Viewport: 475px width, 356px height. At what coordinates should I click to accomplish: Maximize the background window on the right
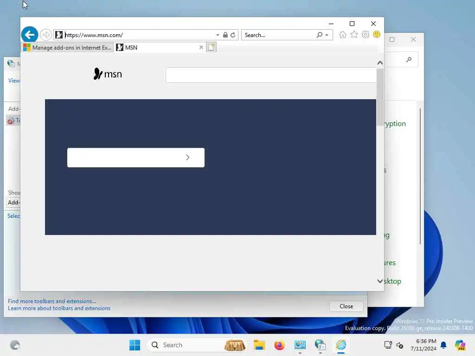coord(392,39)
